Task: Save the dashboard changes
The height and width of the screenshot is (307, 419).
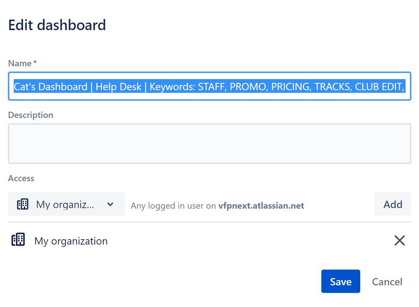Action: click(x=341, y=281)
